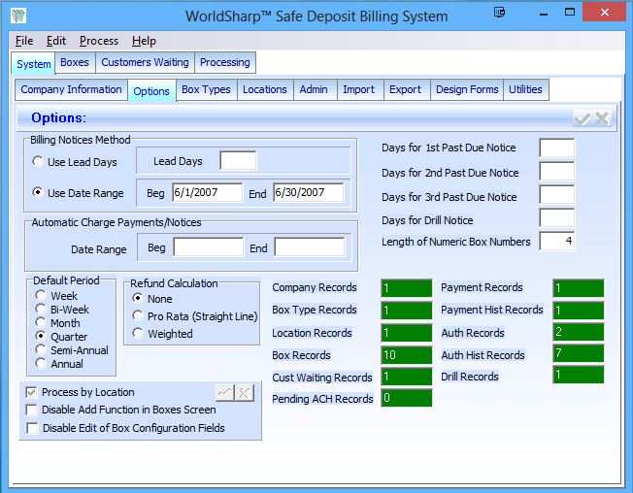Go to the Customers Waiting tab
Image resolution: width=633 pixels, height=493 pixels.
click(x=145, y=63)
